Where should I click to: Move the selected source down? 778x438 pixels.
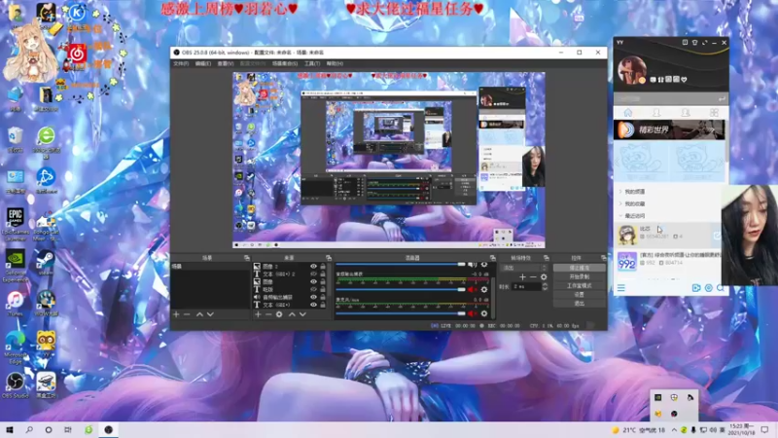tap(302, 314)
